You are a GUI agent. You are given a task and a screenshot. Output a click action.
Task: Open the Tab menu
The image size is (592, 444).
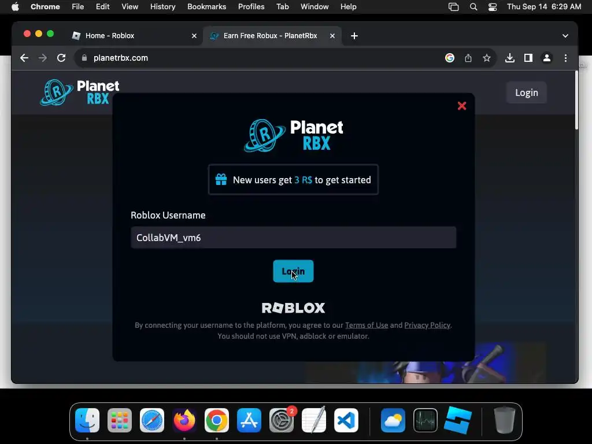pyautogui.click(x=282, y=7)
